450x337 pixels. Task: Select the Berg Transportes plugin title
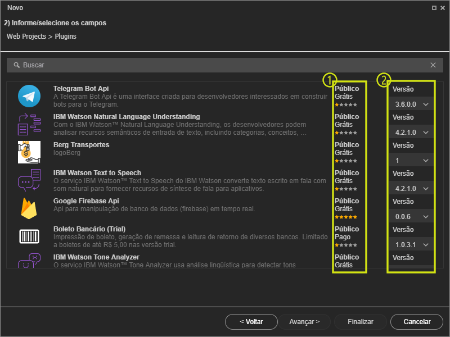(x=81, y=145)
